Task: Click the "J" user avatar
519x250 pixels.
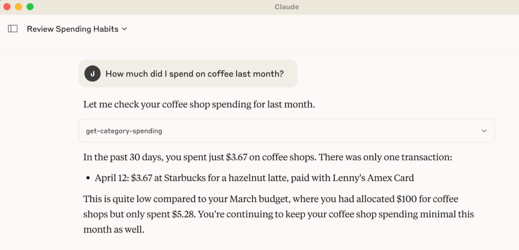Action: tap(92, 74)
